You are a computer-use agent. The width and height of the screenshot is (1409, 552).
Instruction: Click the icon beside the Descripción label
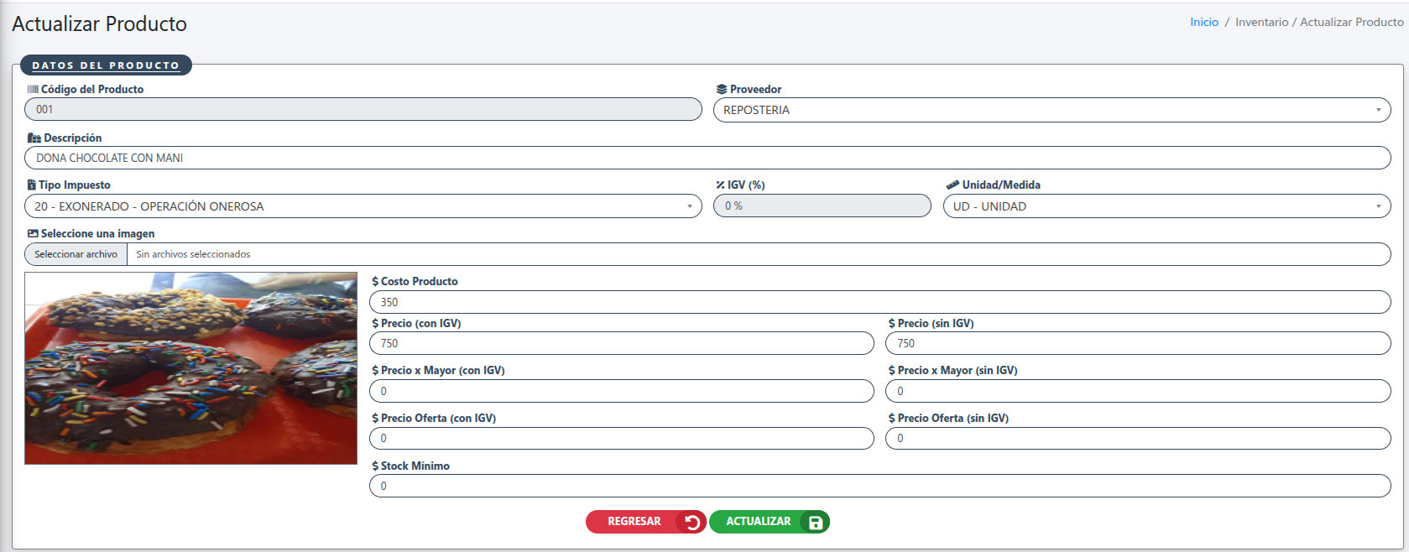(34, 138)
